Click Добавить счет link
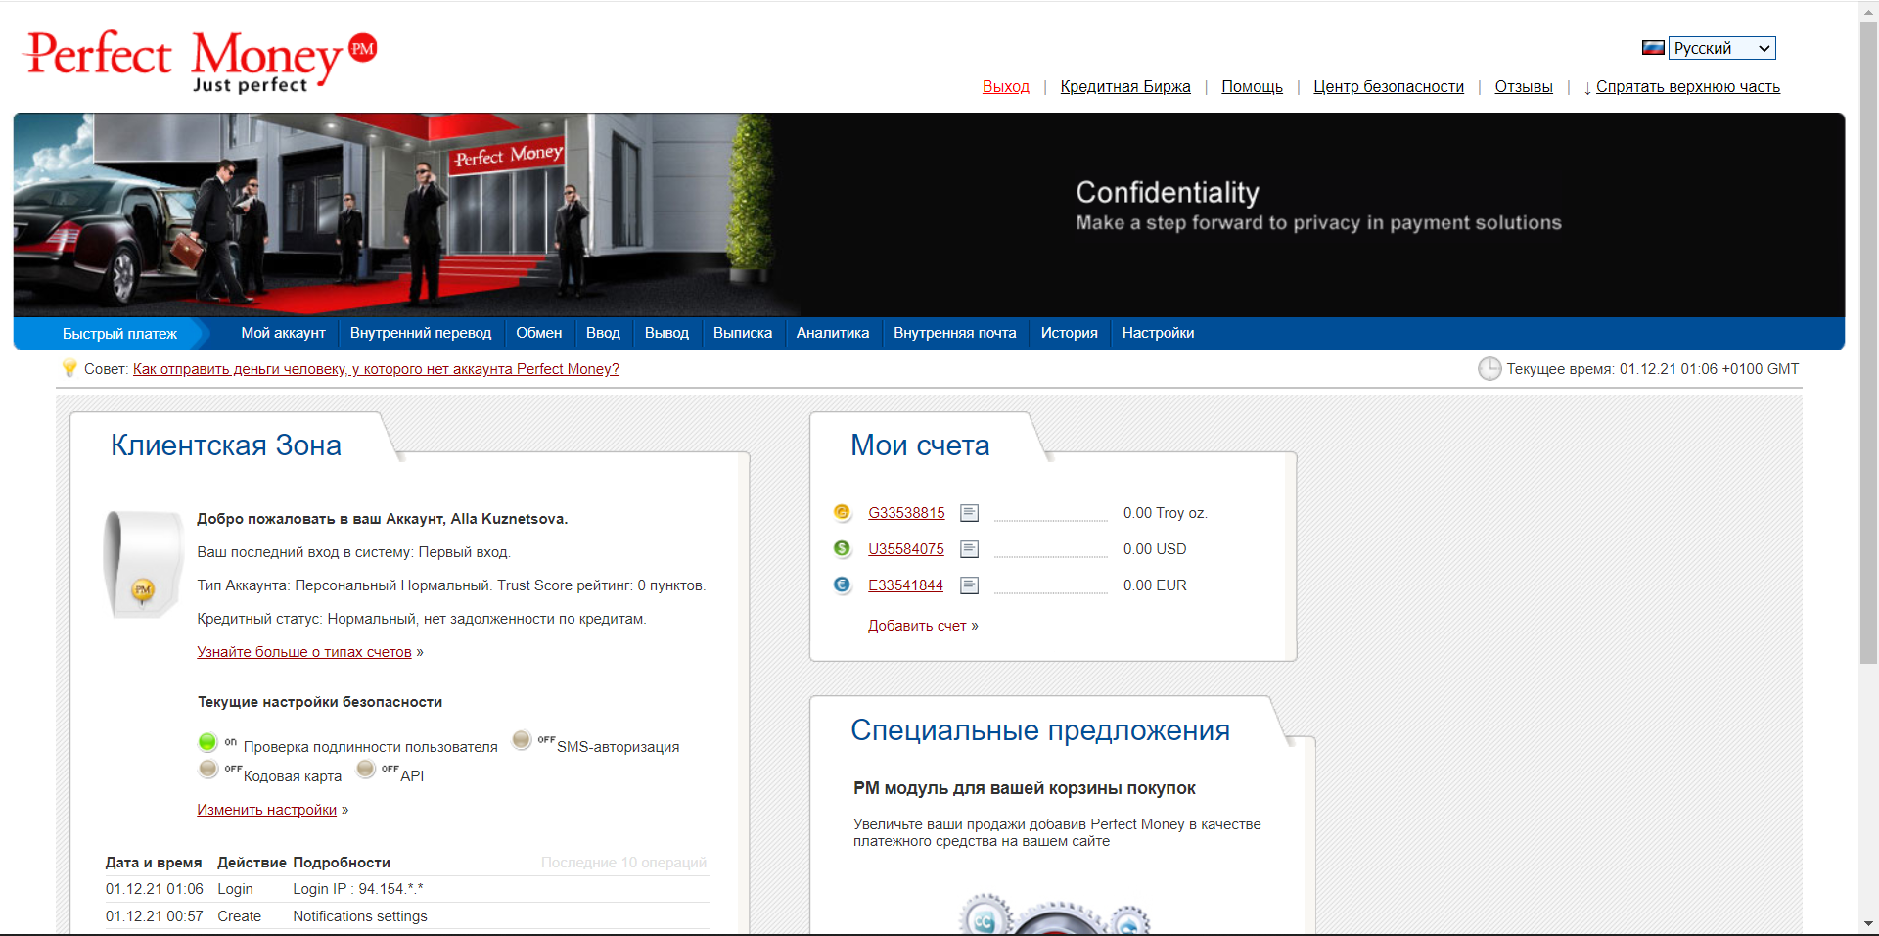Viewport: 1879px width, 936px height. pyautogui.click(x=917, y=626)
